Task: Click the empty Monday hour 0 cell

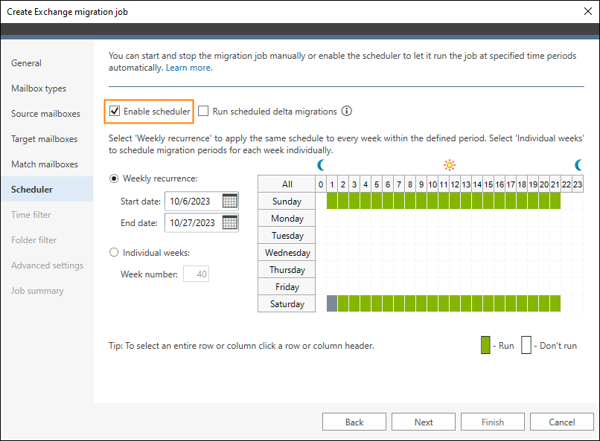Action: (321, 218)
